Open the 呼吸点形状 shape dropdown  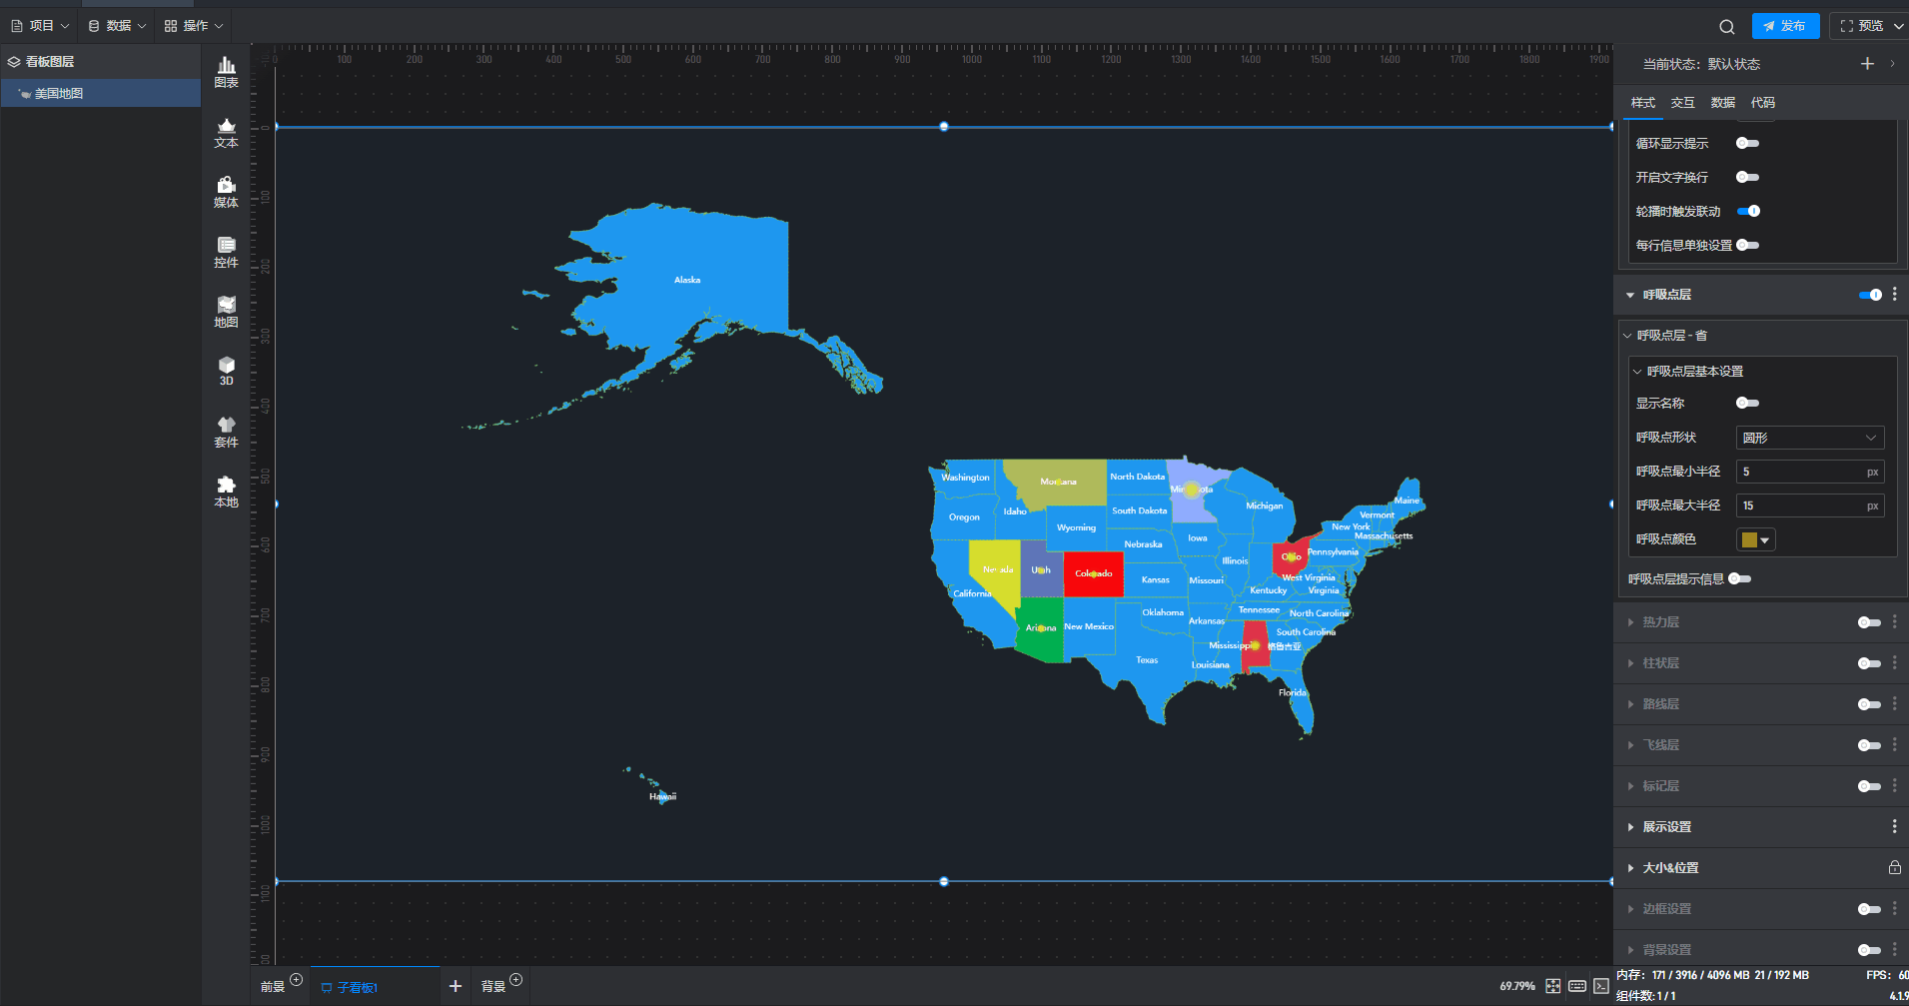[x=1809, y=438]
